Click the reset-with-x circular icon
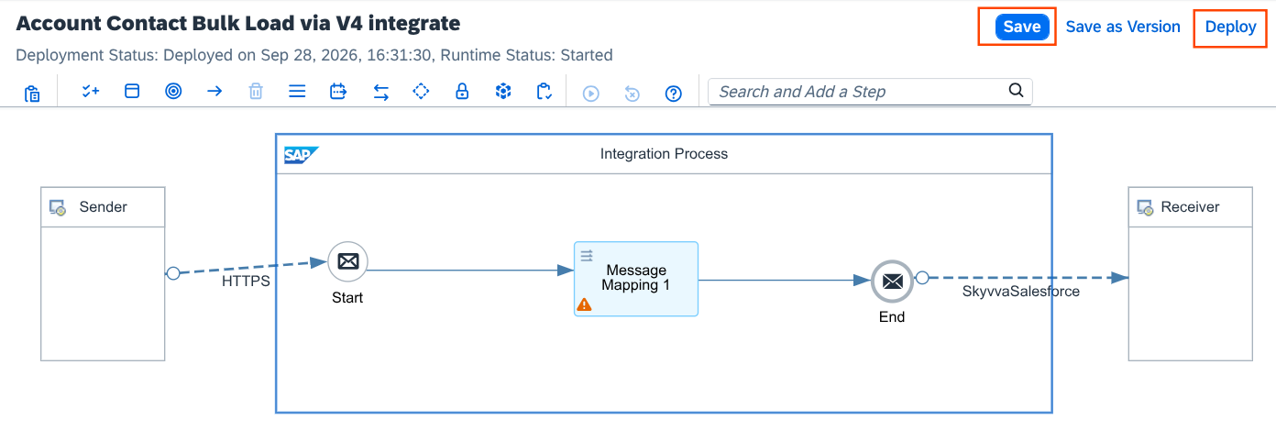 632,93
